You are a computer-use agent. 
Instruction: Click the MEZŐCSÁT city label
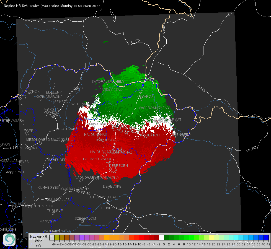click(60, 139)
